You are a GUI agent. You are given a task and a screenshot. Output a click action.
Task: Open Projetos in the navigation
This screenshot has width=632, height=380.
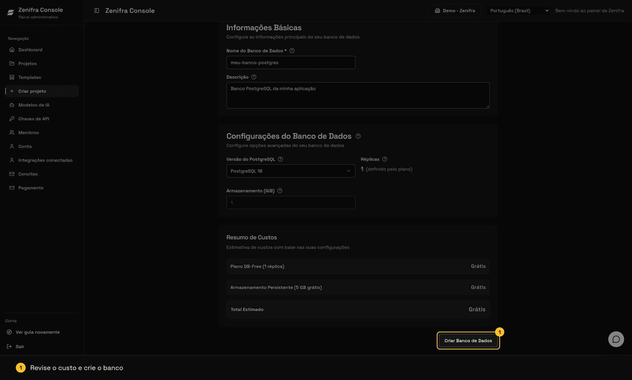[42, 63]
